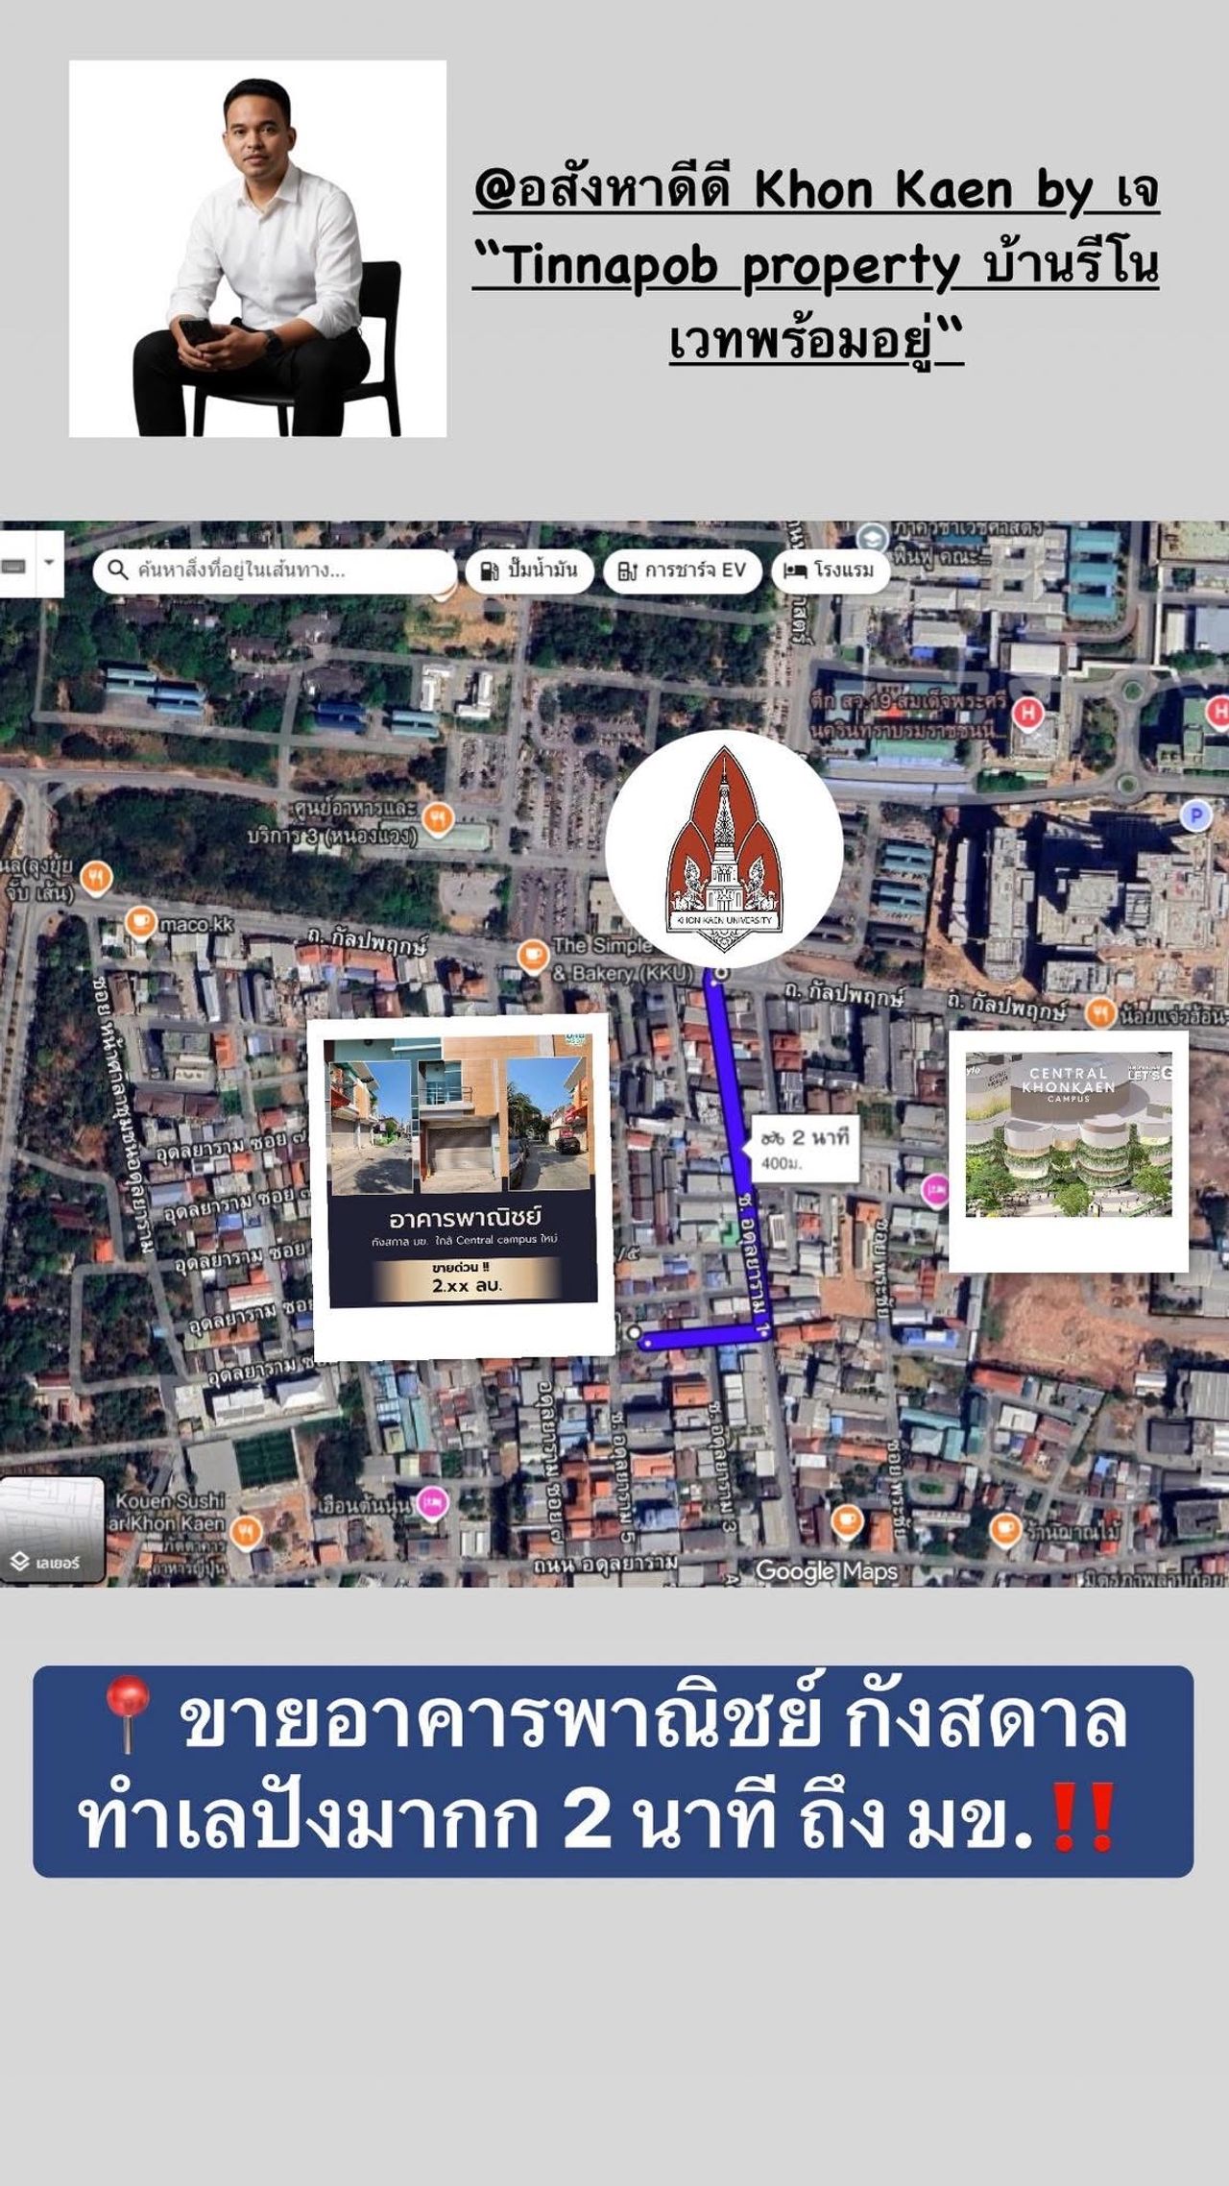The image size is (1229, 2186).
Task: Click the blue parking P marker
Action: 1195,816
